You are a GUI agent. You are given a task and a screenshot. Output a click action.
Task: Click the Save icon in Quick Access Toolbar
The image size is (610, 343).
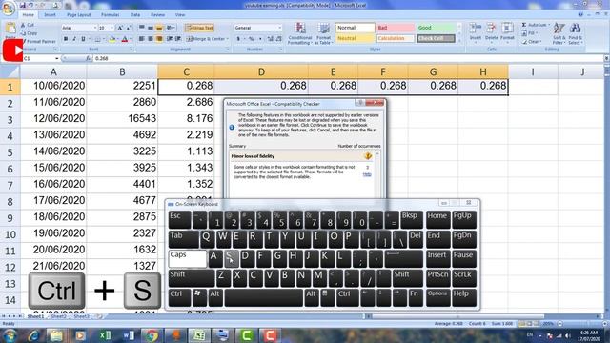pos(23,5)
